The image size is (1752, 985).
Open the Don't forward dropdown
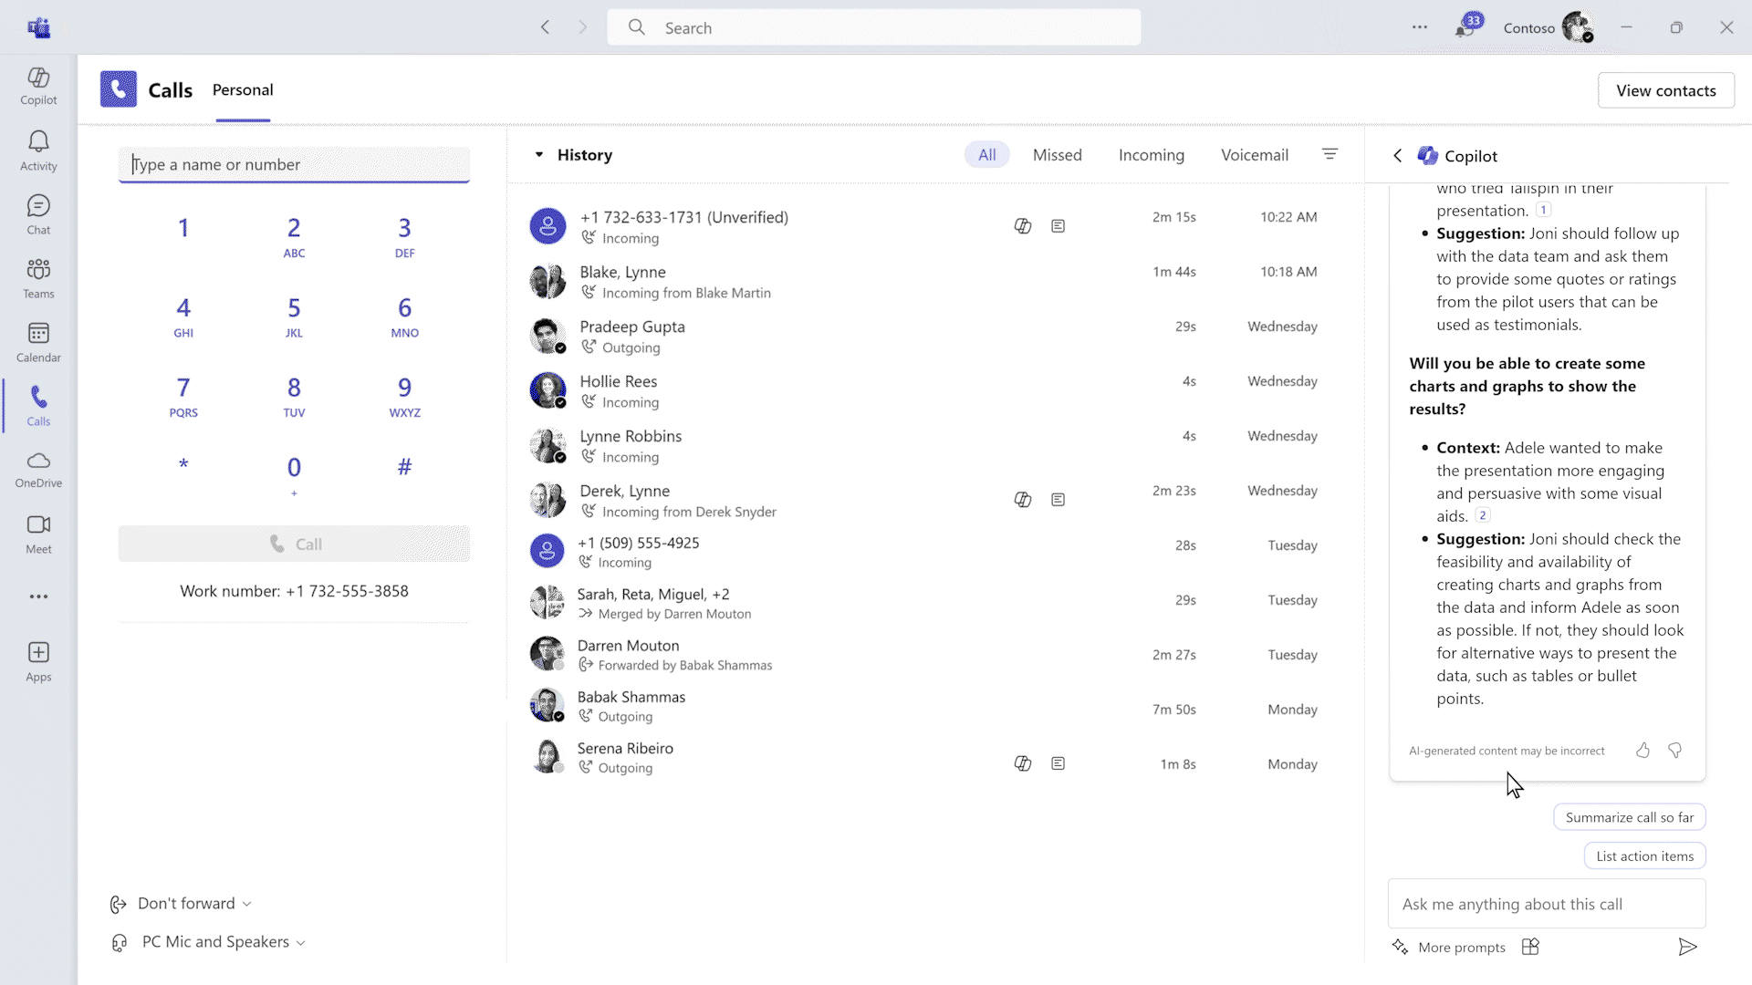(193, 903)
